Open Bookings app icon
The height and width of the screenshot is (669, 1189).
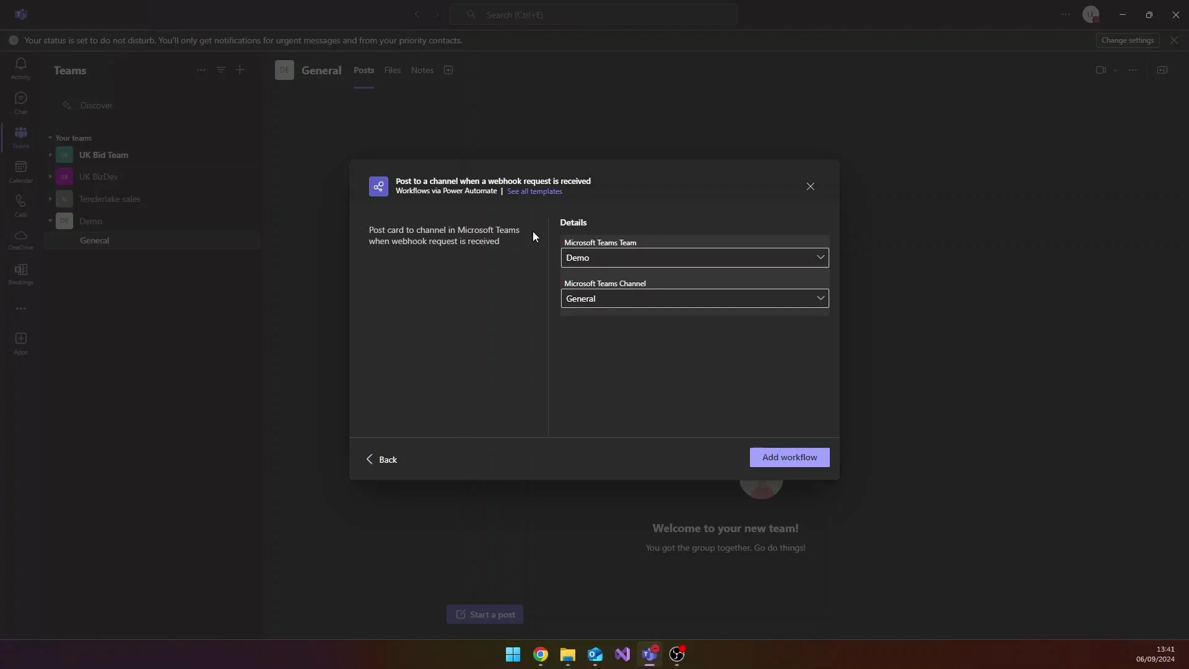tap(20, 273)
